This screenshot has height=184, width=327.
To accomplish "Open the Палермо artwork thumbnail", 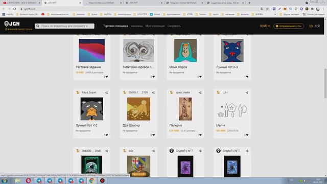I will 185,109.
